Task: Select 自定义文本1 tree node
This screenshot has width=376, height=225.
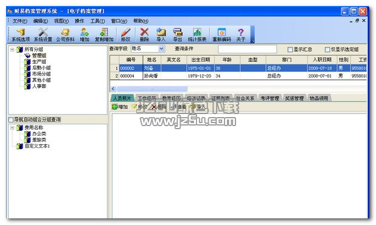Action: pos(37,146)
